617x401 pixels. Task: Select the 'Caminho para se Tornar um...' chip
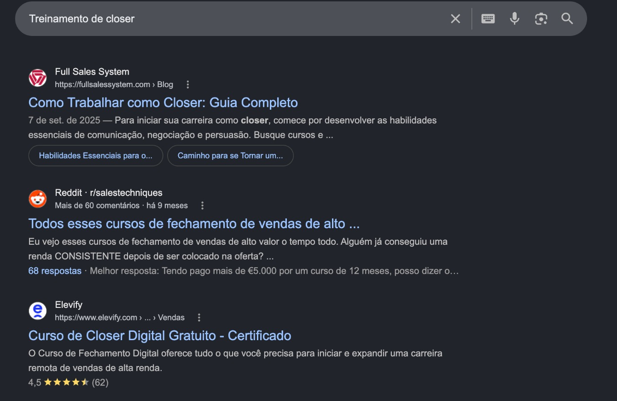pyautogui.click(x=230, y=156)
